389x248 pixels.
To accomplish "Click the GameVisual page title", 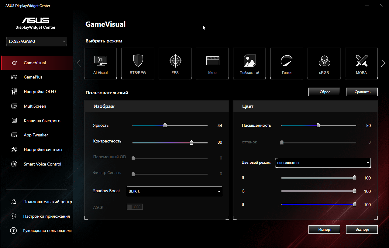I will click(x=105, y=24).
